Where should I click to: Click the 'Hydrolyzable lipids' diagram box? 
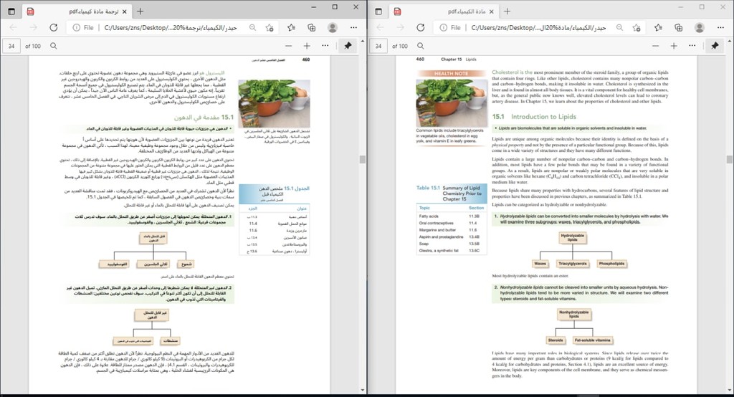[x=573, y=238]
